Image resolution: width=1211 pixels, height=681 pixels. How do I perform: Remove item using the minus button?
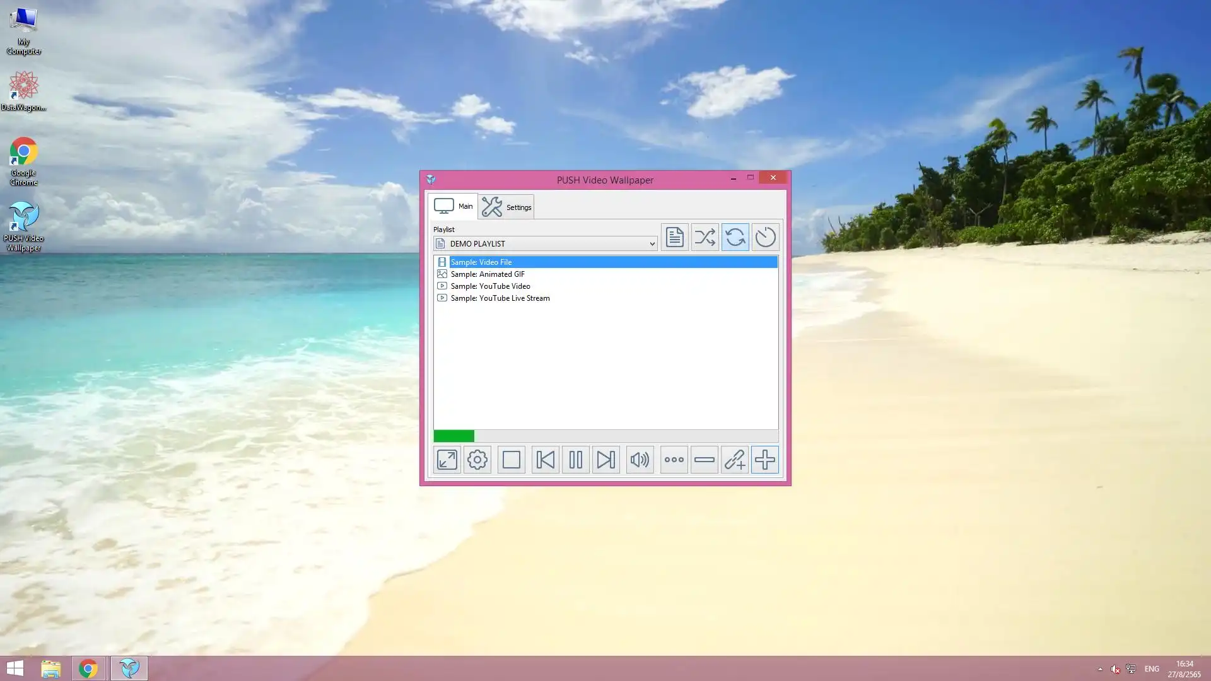pos(704,460)
